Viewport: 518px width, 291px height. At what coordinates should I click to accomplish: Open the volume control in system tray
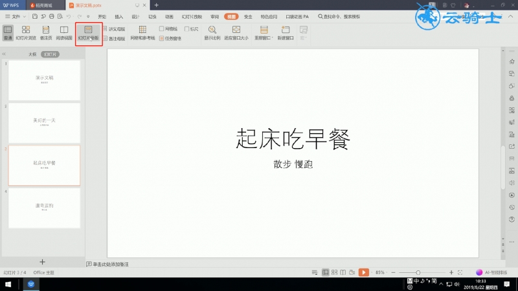point(457,284)
